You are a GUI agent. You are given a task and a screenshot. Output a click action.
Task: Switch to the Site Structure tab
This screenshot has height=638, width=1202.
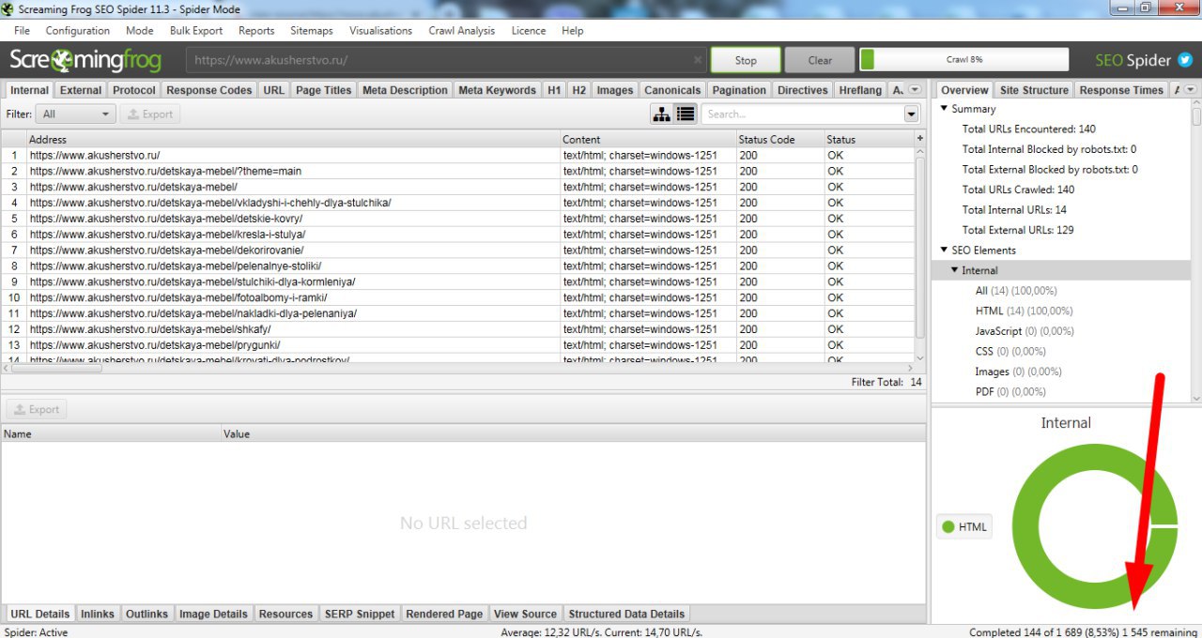coord(1034,90)
